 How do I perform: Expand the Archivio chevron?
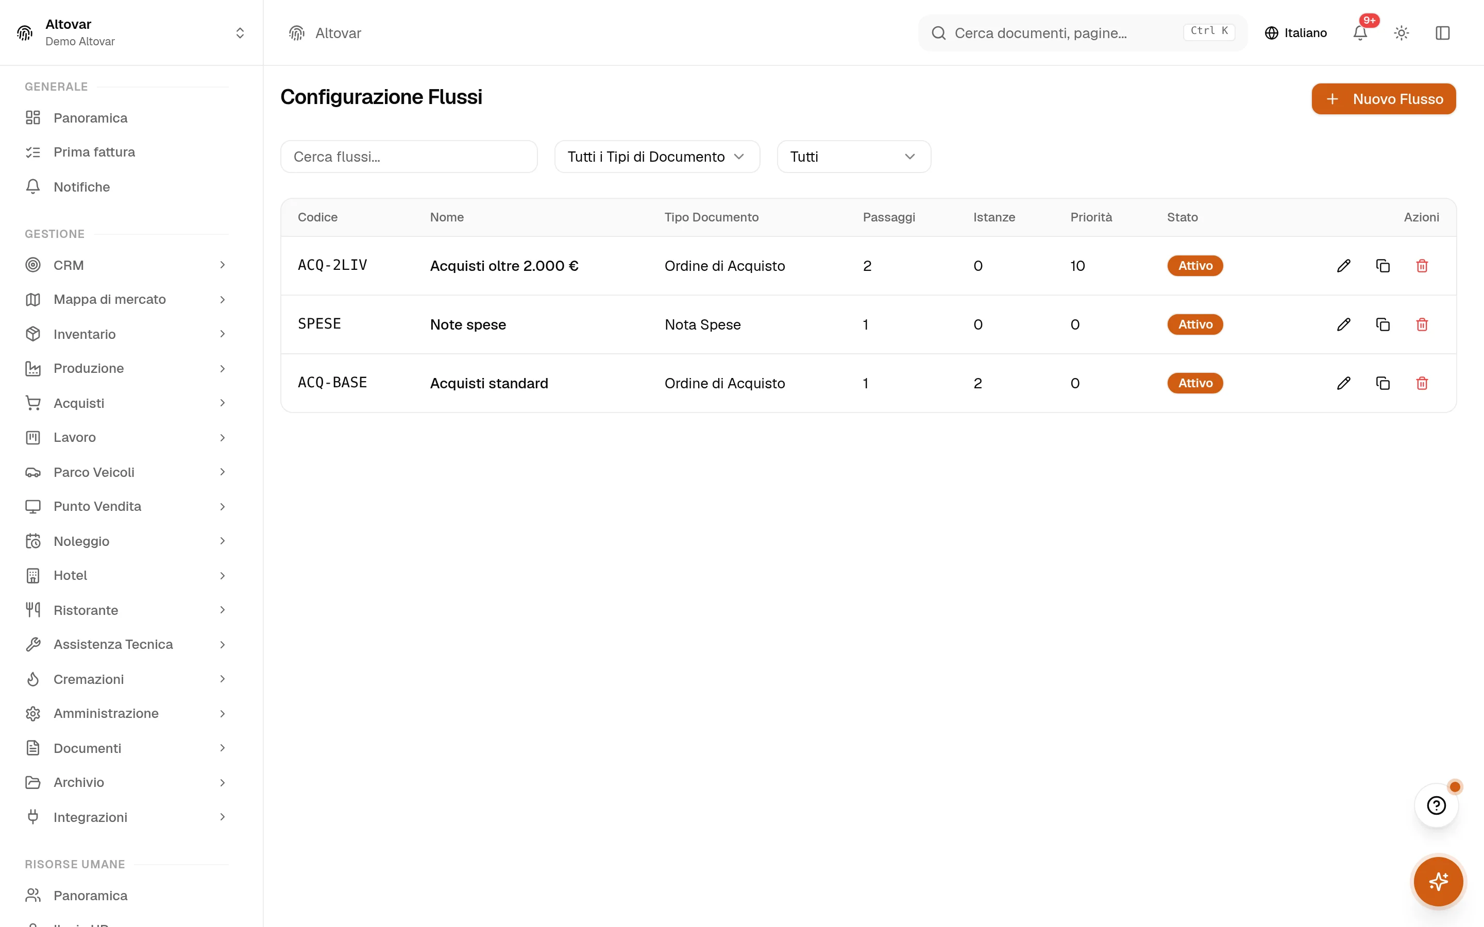pyautogui.click(x=223, y=783)
